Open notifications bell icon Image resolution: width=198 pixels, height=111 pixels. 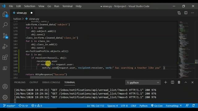pos(193,106)
